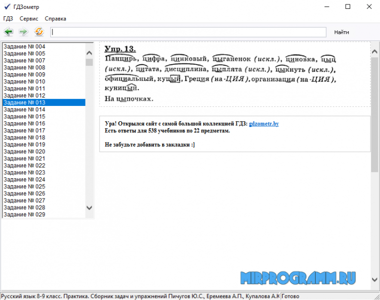380x300 pixels.
Task: Select the highlighted Задание № 013
Action: [44, 102]
